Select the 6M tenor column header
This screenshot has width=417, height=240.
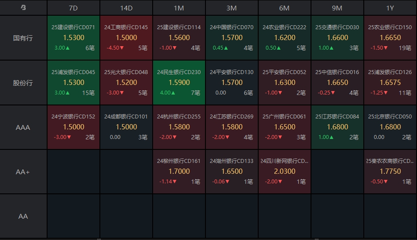point(284,8)
